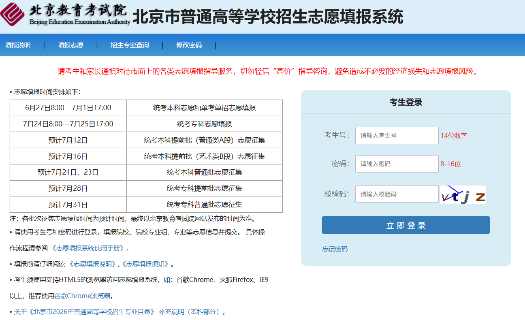This screenshot has height=320, width=525.
Task: Select cell 统考本科提前批（艺术类B段）志愿征集
Action: click(205, 156)
